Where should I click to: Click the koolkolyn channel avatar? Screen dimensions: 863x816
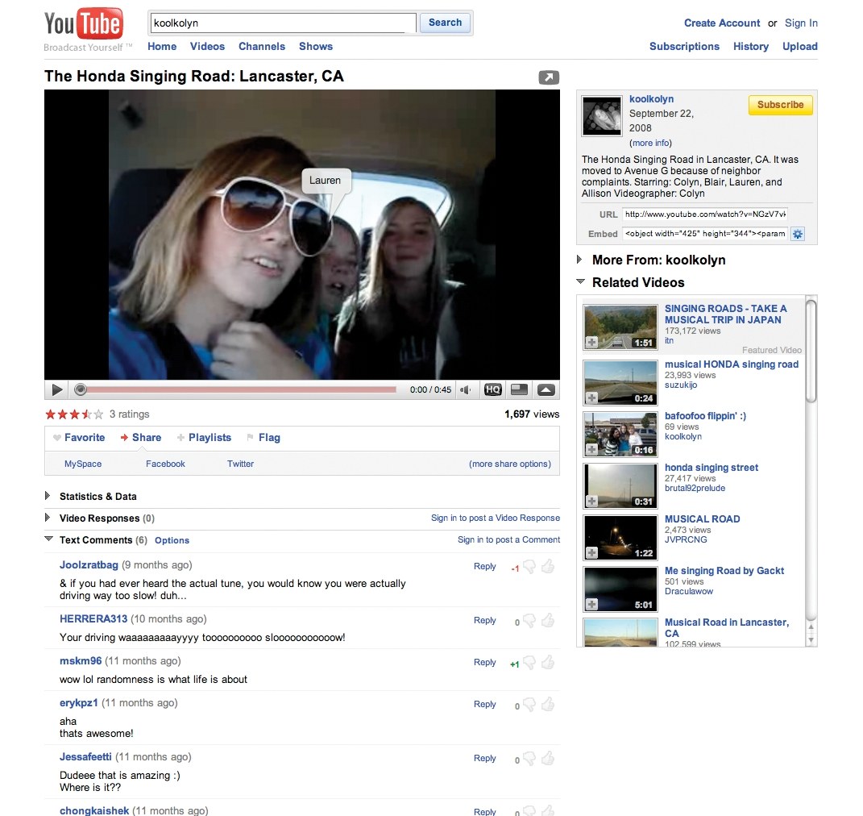pos(602,116)
